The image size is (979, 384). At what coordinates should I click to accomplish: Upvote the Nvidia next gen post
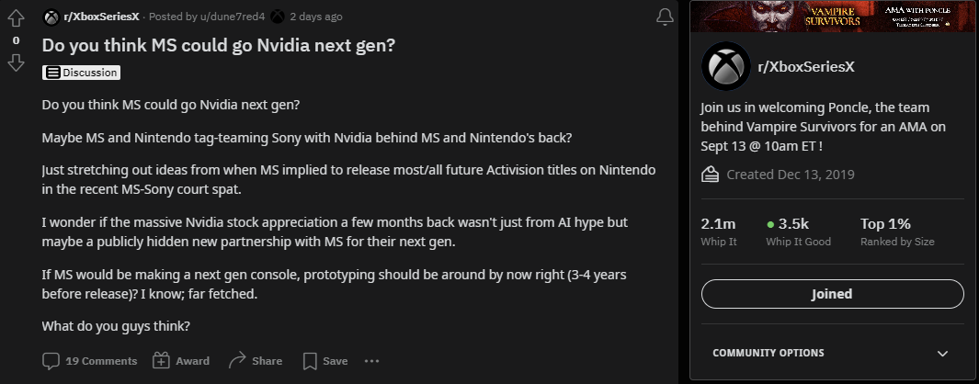click(x=17, y=19)
